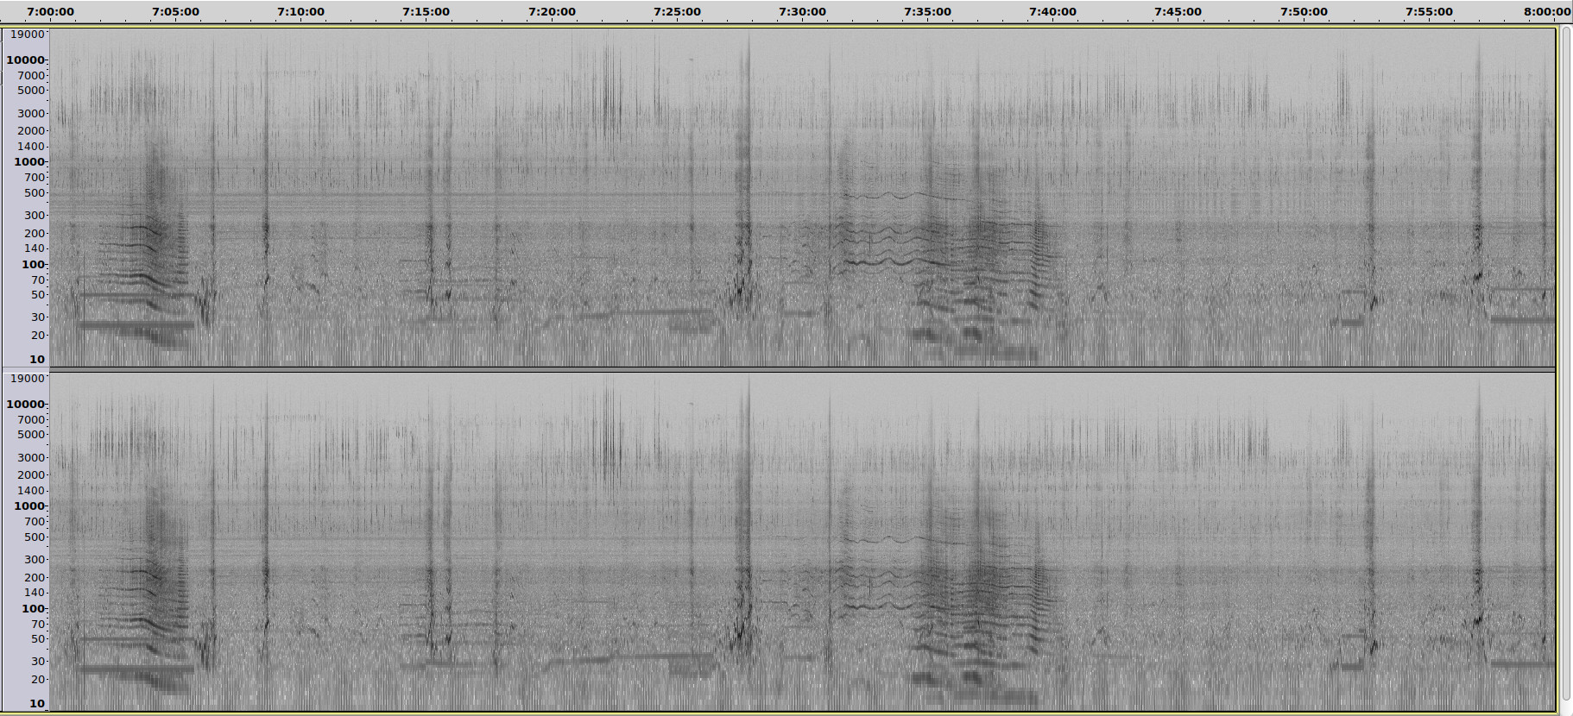The width and height of the screenshot is (1573, 716).
Task: Jump to 7:10:00 on the time ruler
Action: point(300,12)
